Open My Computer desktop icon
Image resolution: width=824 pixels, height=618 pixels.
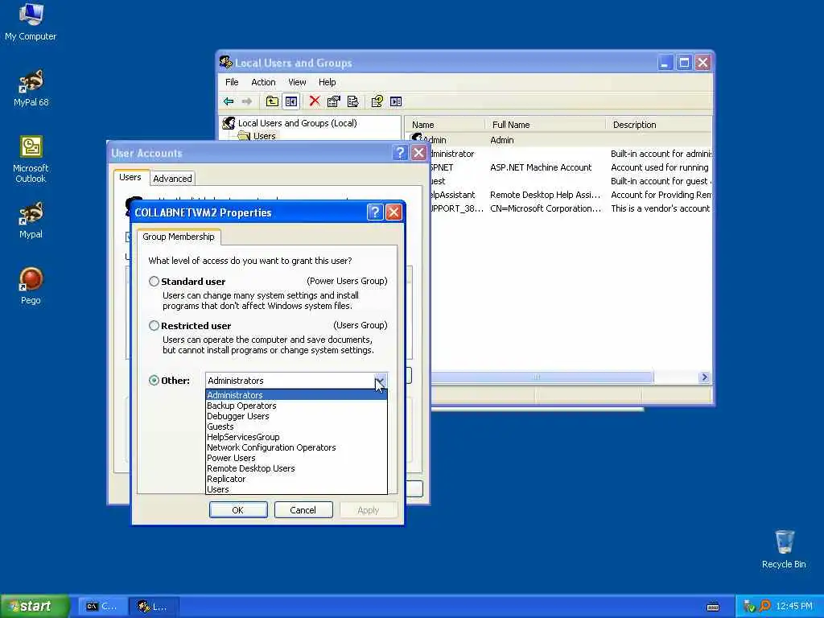click(31, 22)
